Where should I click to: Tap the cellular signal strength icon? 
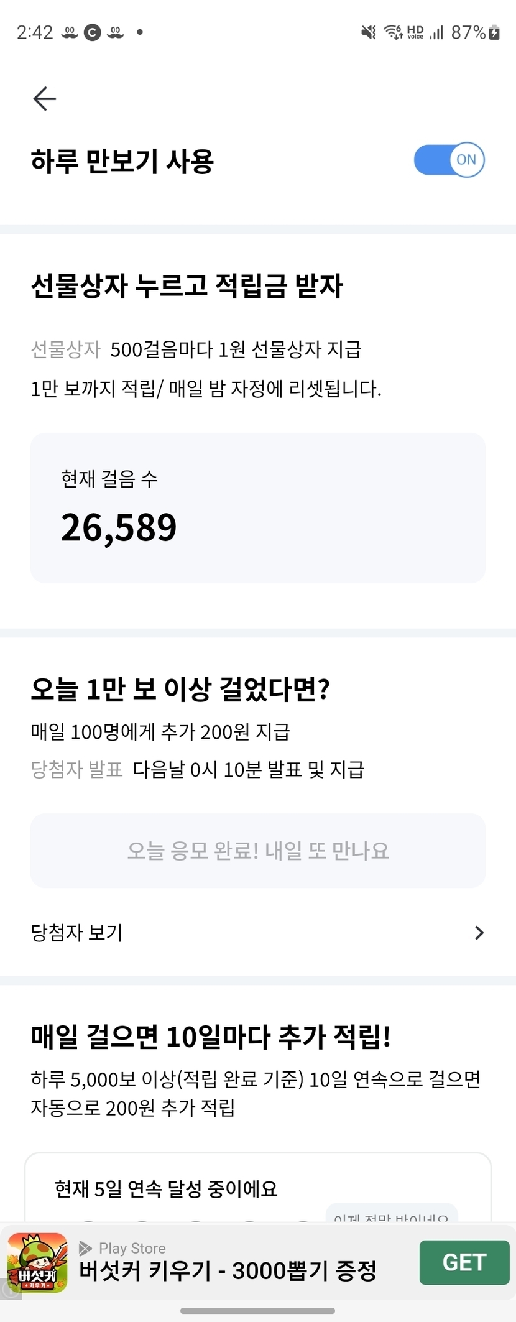436,32
